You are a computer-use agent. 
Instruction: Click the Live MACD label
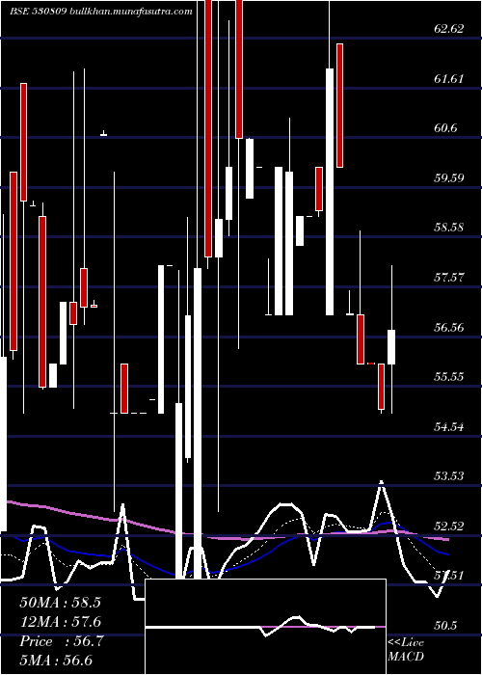pos(406,650)
